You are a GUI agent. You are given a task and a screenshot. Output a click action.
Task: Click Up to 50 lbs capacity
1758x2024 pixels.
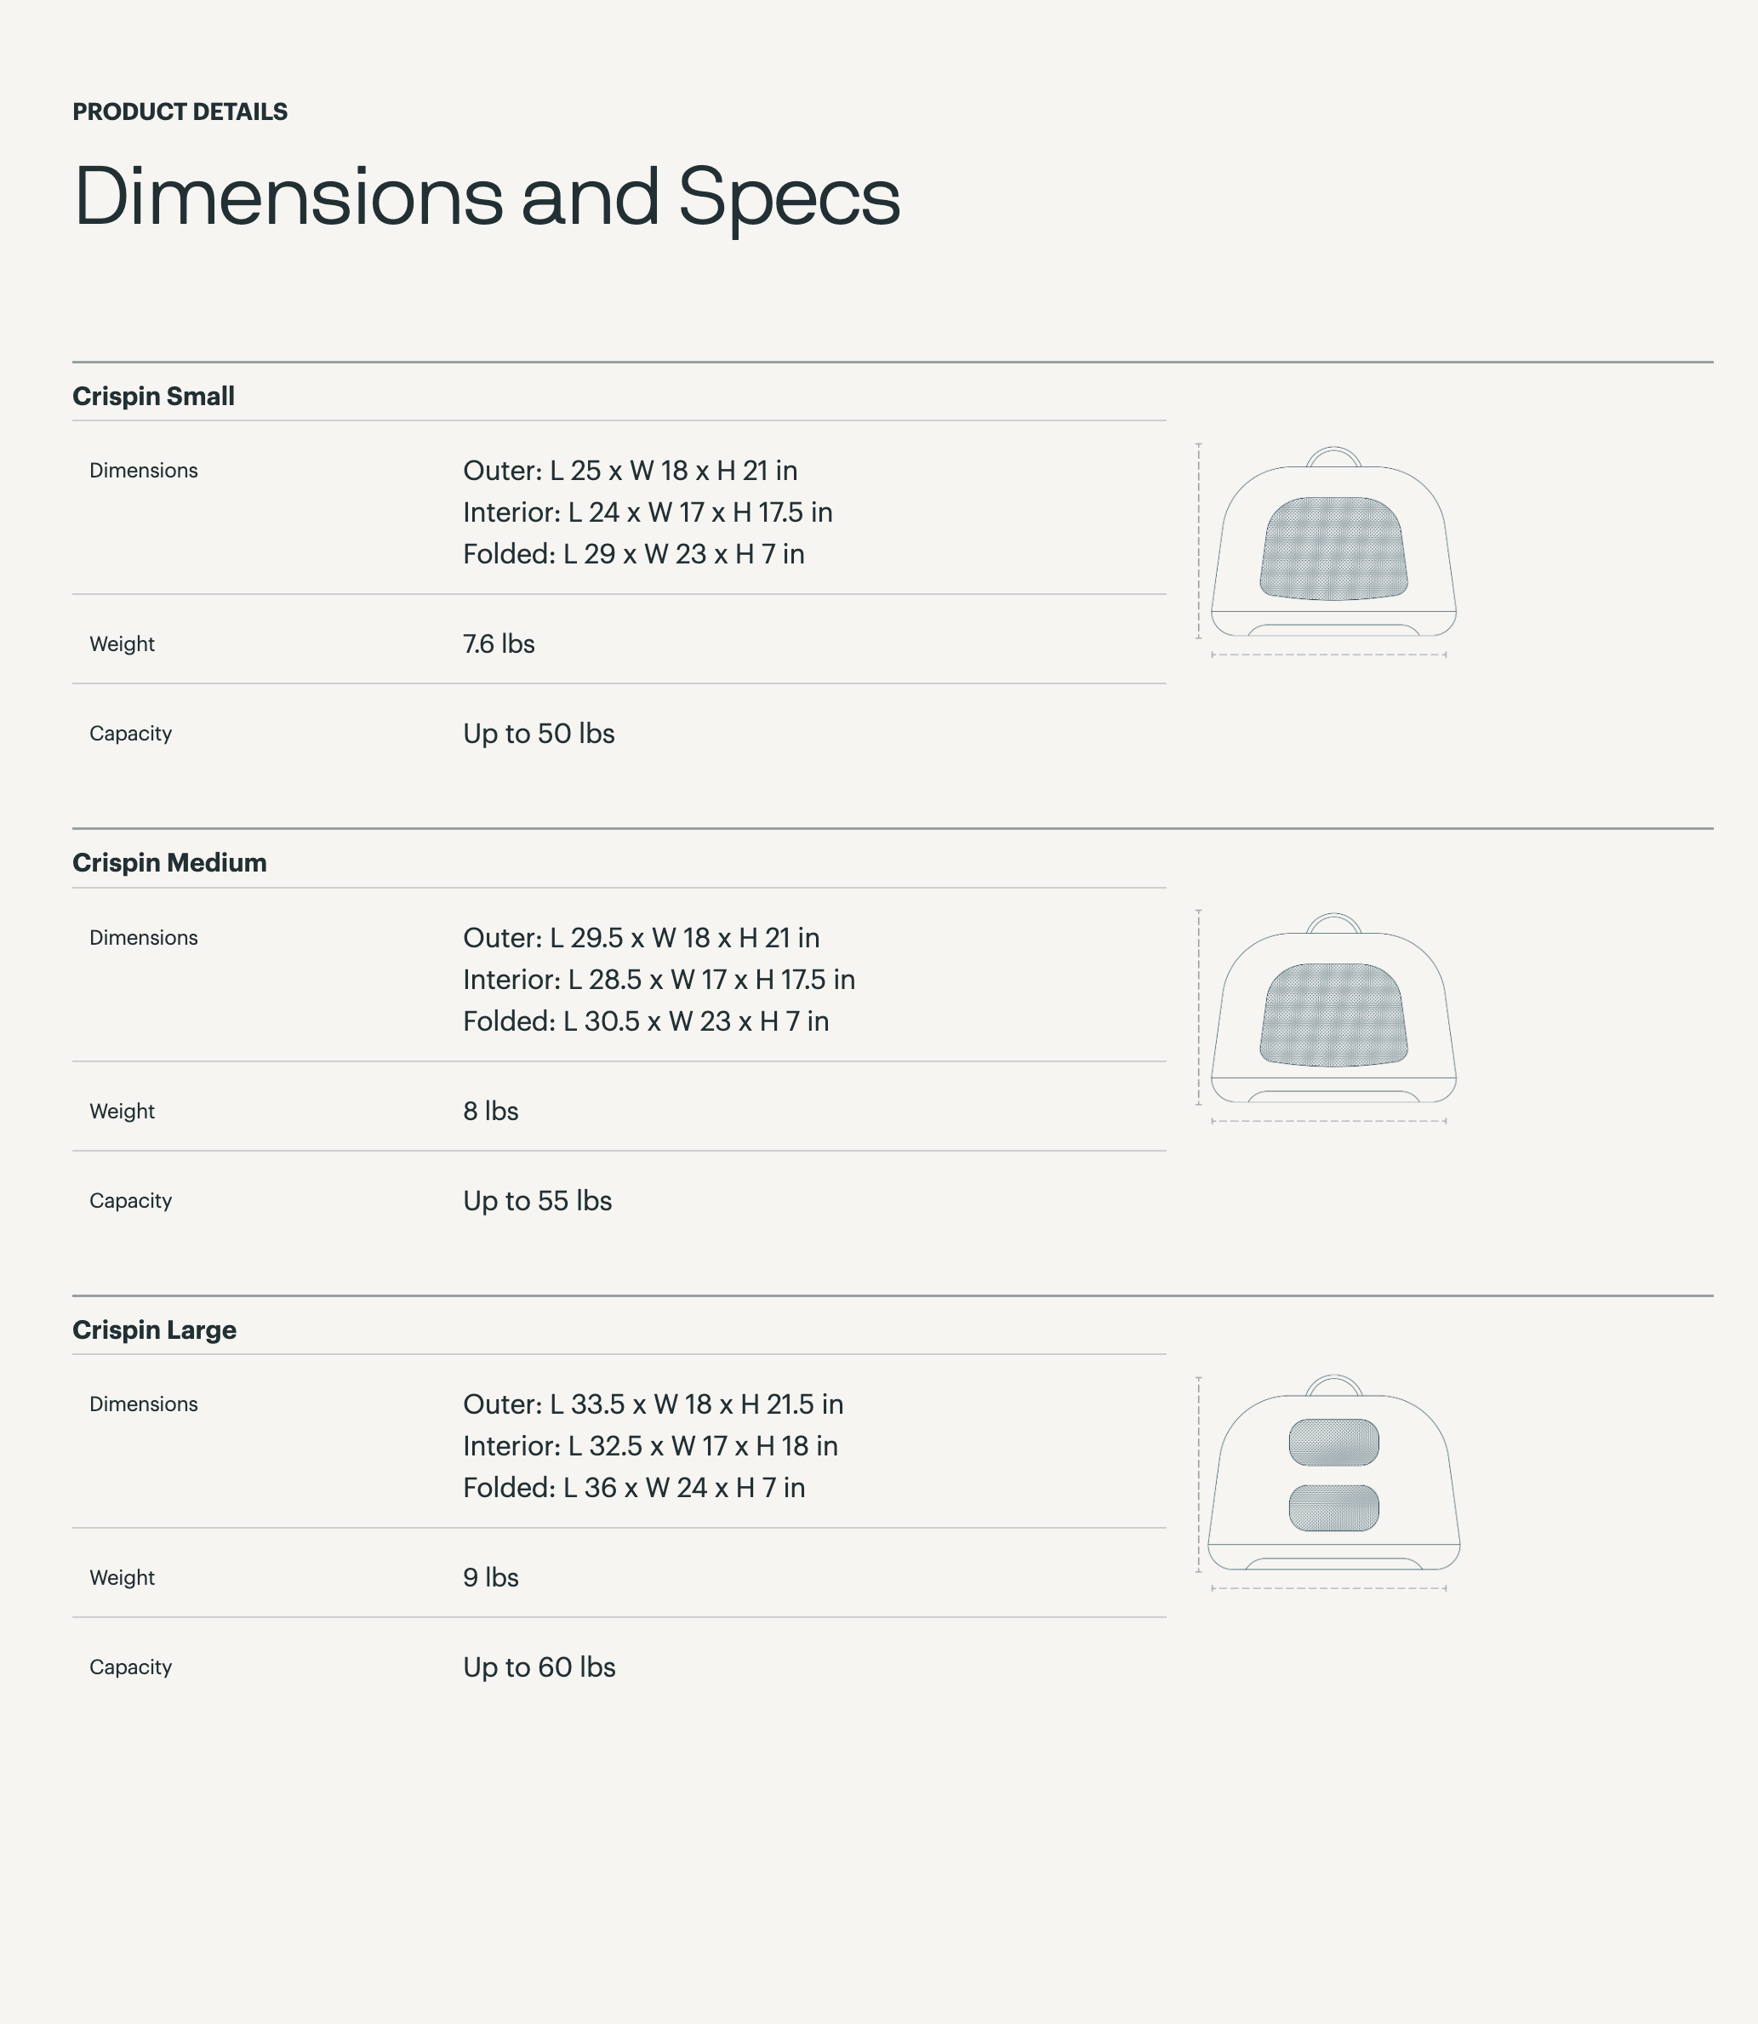(x=539, y=734)
